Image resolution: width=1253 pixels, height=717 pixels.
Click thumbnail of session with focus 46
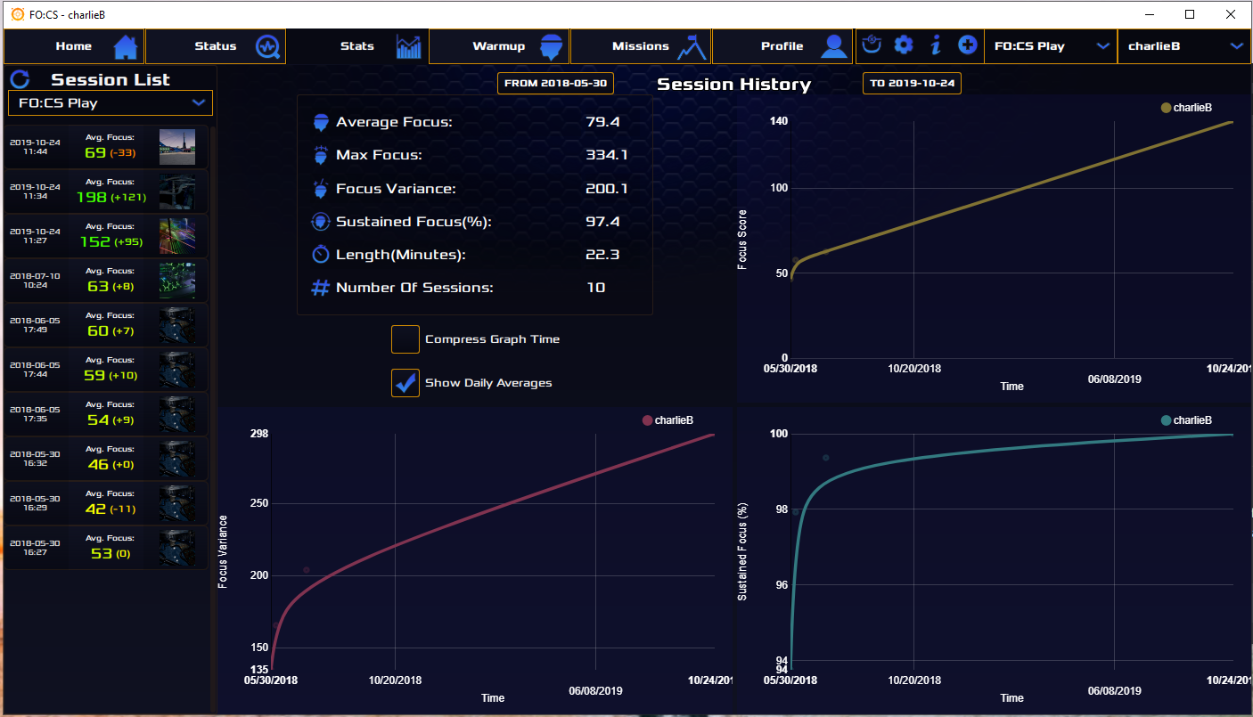tap(176, 459)
